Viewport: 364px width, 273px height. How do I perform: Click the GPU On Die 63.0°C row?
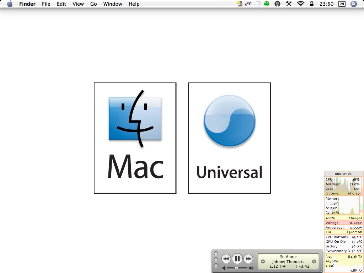point(344,242)
